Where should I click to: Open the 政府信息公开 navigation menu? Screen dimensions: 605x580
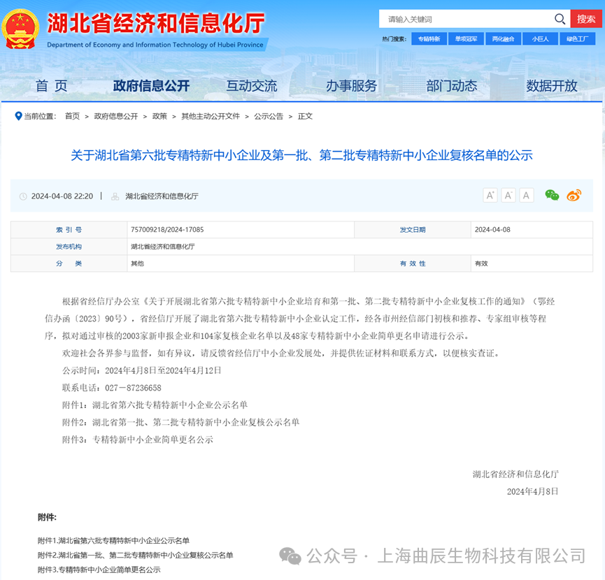[149, 86]
